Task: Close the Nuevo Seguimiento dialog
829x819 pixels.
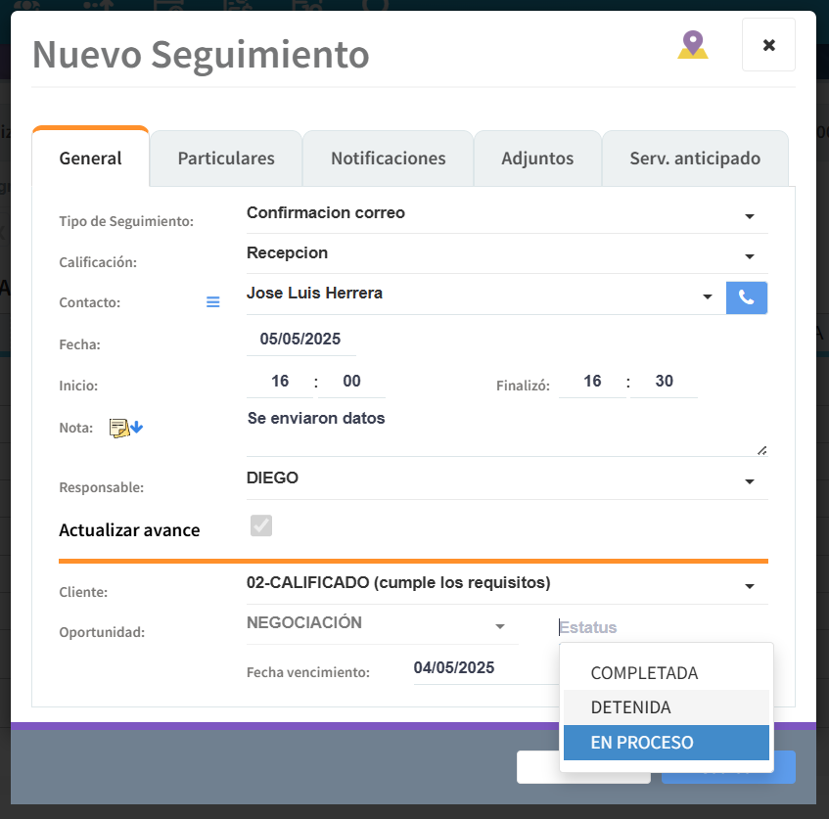Action: [x=768, y=45]
